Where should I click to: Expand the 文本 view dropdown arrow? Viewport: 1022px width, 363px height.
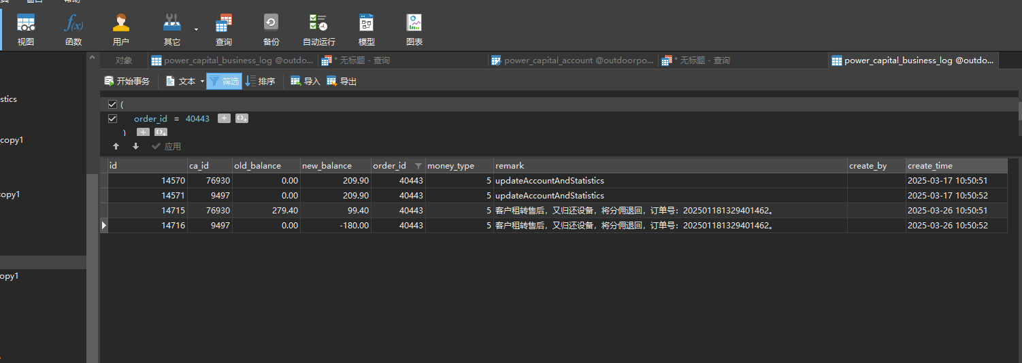click(x=202, y=82)
